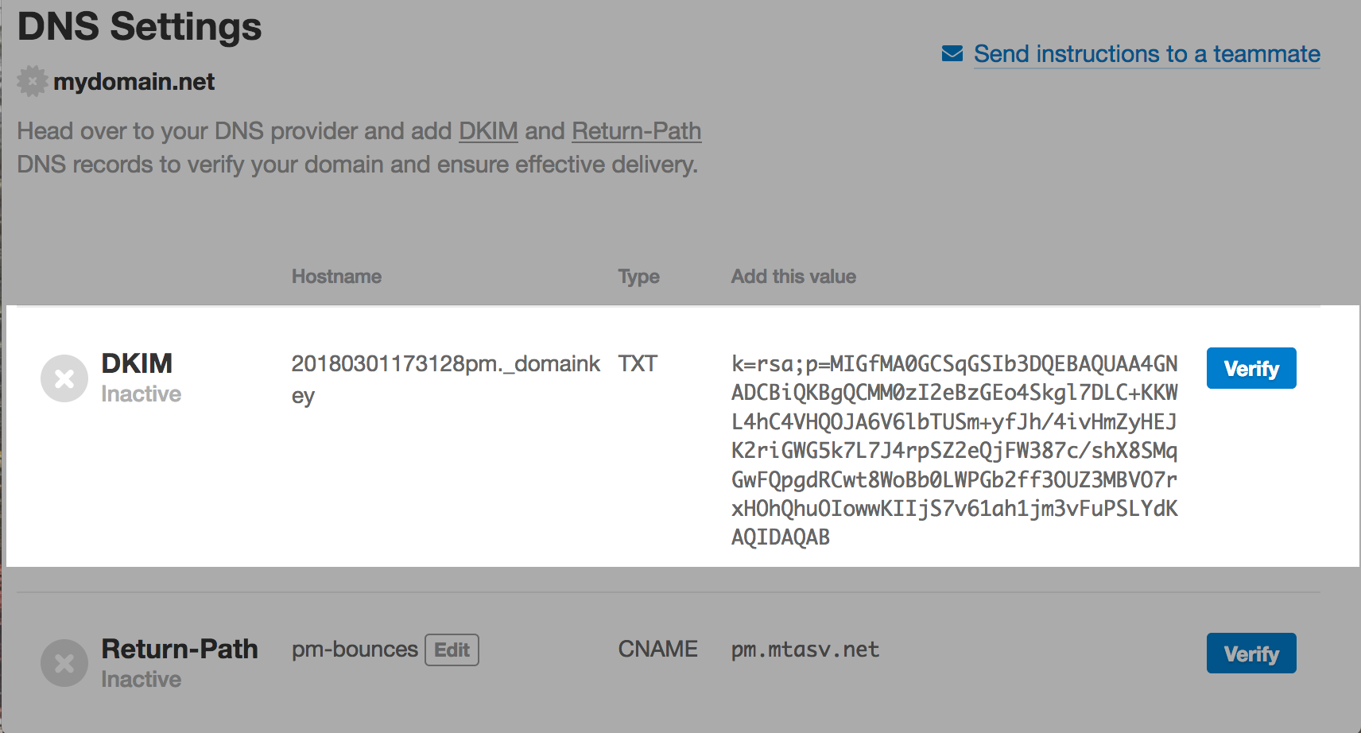1361x733 pixels.
Task: Select the Inactive status circle for DKIM
Action: click(x=64, y=378)
